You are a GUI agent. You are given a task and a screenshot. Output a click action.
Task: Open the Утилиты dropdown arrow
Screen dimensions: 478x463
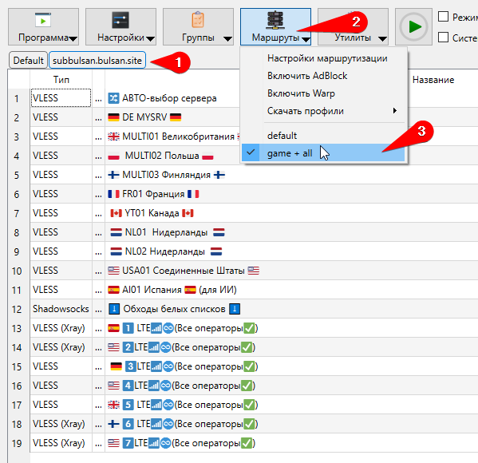(x=382, y=39)
